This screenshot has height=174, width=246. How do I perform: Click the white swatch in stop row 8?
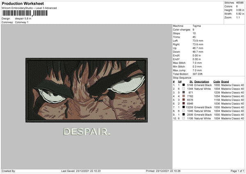click(x=184, y=111)
